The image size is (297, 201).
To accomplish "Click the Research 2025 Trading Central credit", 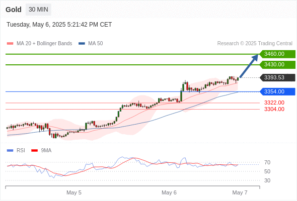I will pyautogui.click(x=255, y=44).
